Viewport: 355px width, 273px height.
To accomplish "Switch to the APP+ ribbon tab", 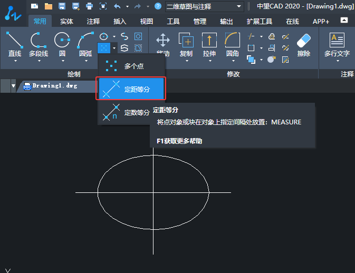I will [321, 22].
